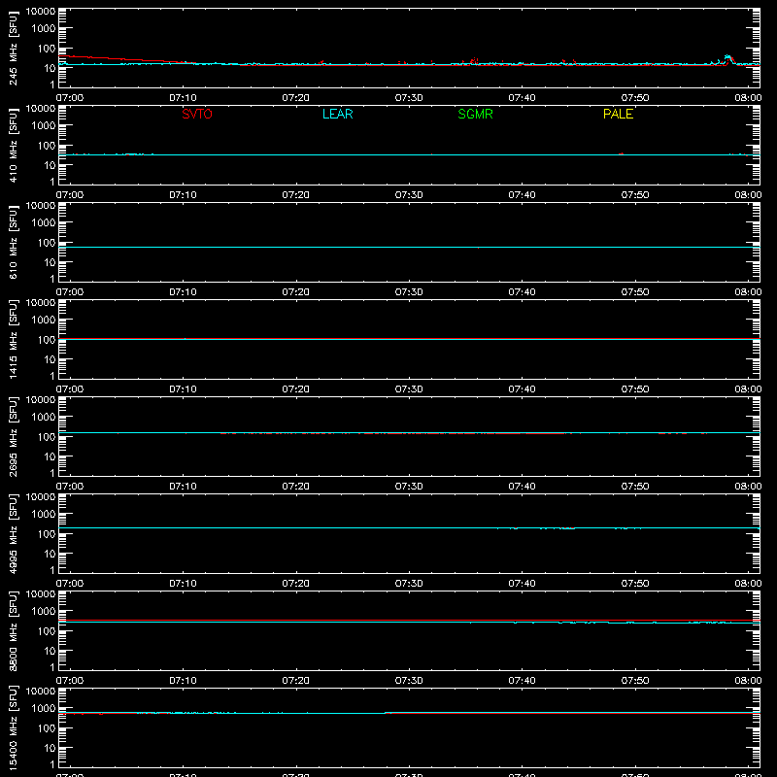Select the 610 MHz [SFU] axis title
The image size is (777, 777).
[x=13, y=243]
